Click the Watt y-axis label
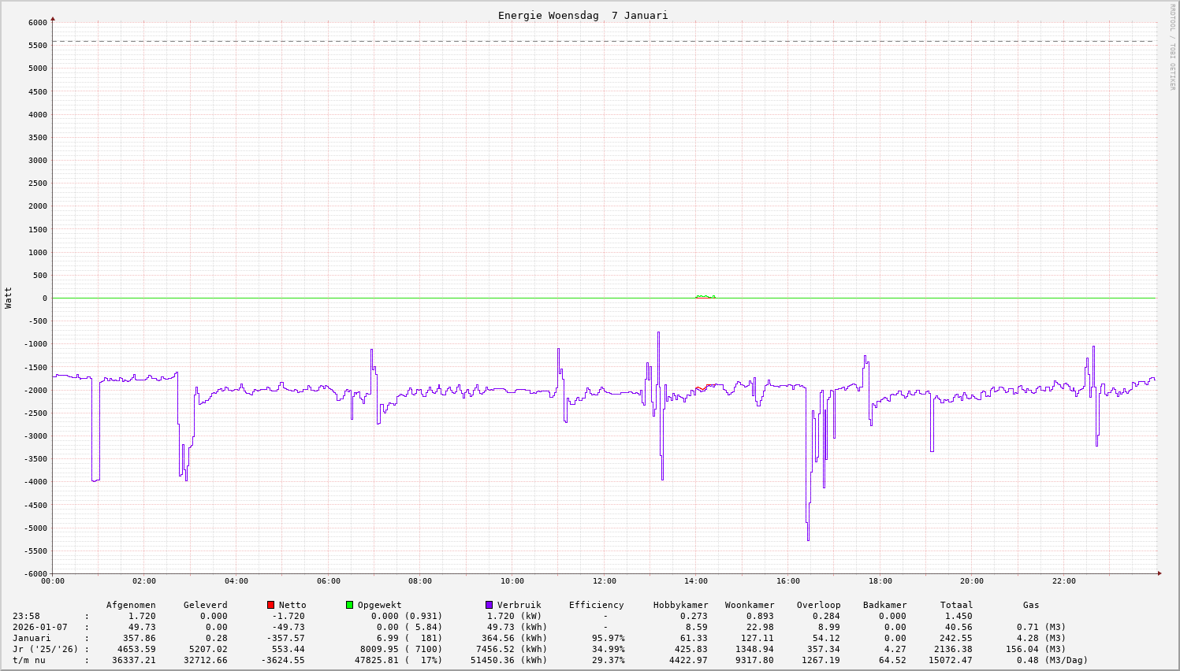The height and width of the screenshot is (671, 1180). click(x=9, y=298)
